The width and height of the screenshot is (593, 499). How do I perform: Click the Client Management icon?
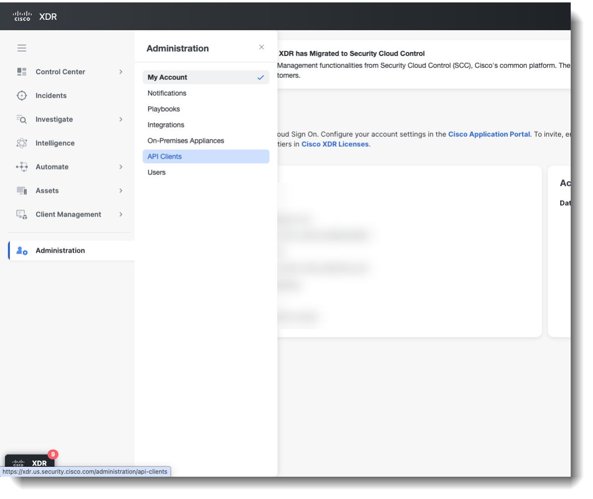(x=22, y=215)
